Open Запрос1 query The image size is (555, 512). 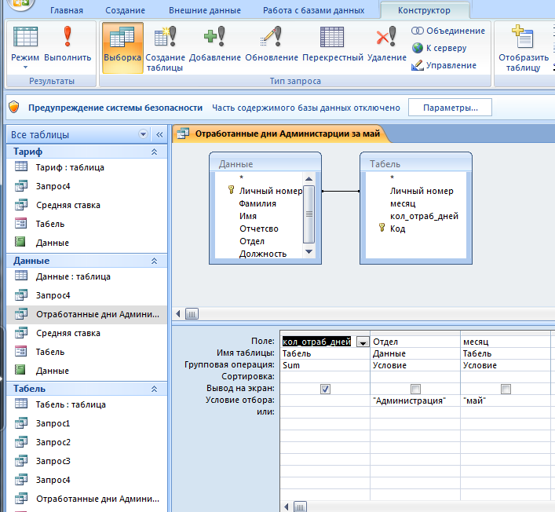pos(86,423)
